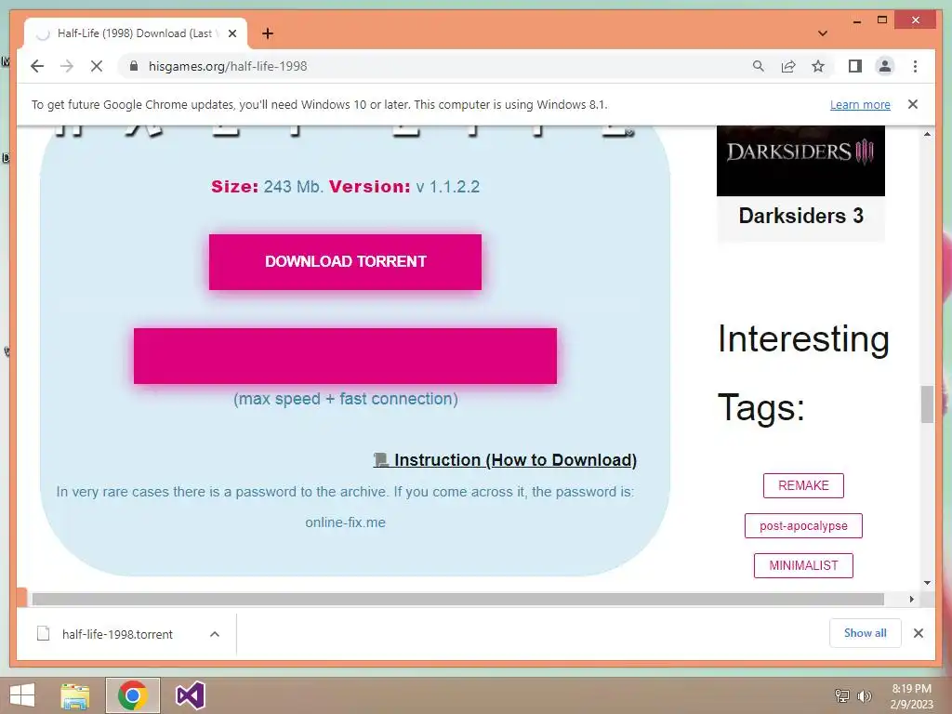Open the Learn more link about Chrome updates

860,104
